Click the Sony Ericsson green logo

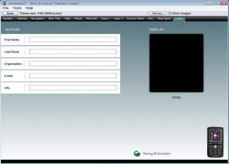(x=137, y=154)
